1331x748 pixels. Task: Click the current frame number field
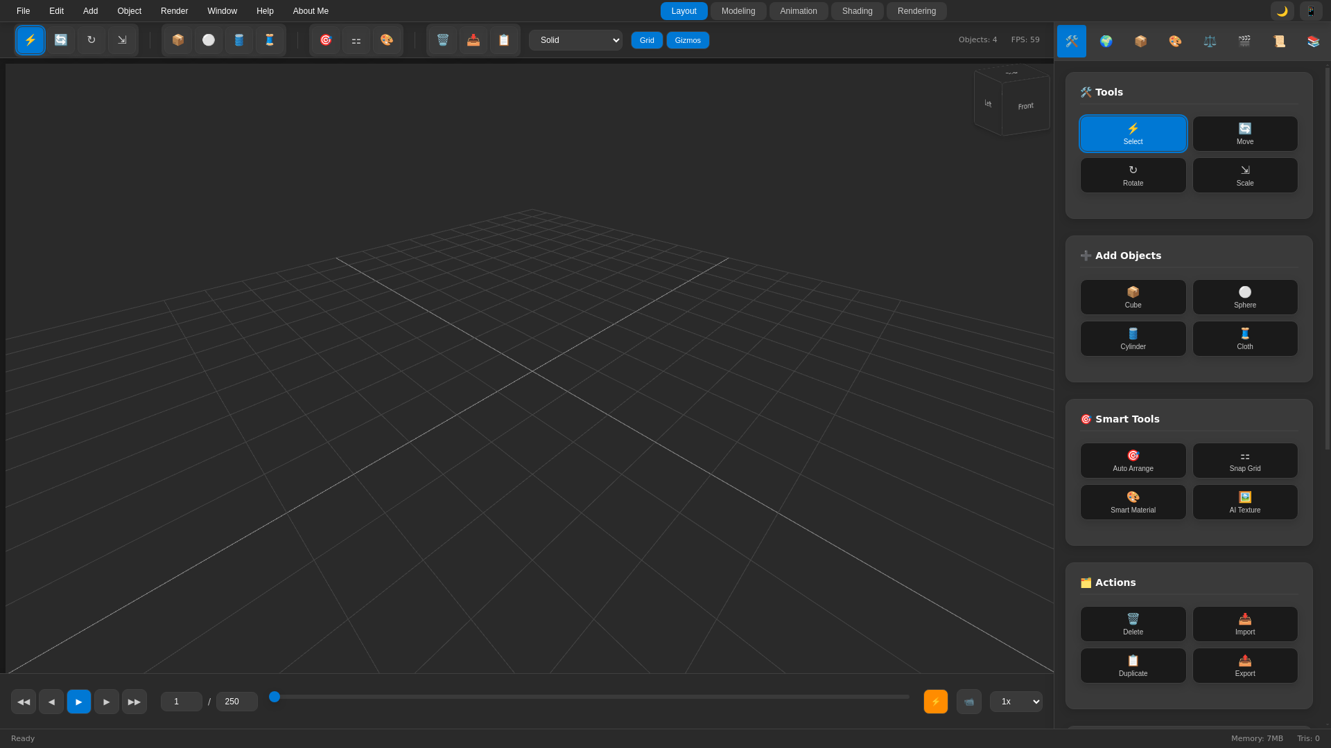(182, 702)
